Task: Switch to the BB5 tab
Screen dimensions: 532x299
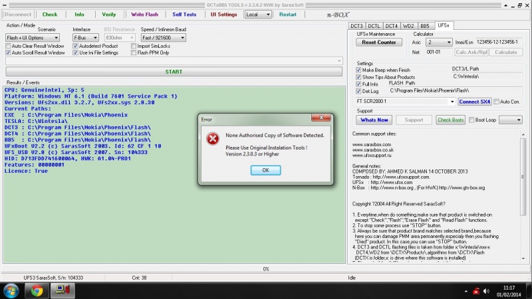Action: 425,26
